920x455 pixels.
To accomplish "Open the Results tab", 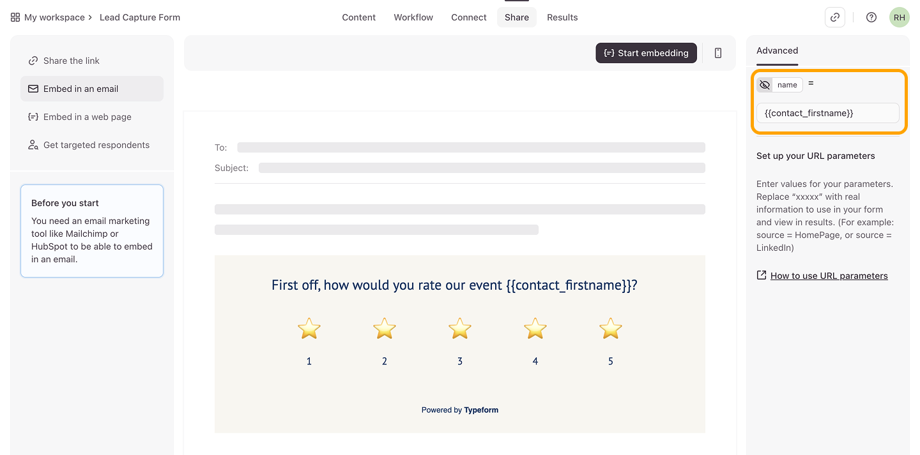I will tap(562, 17).
